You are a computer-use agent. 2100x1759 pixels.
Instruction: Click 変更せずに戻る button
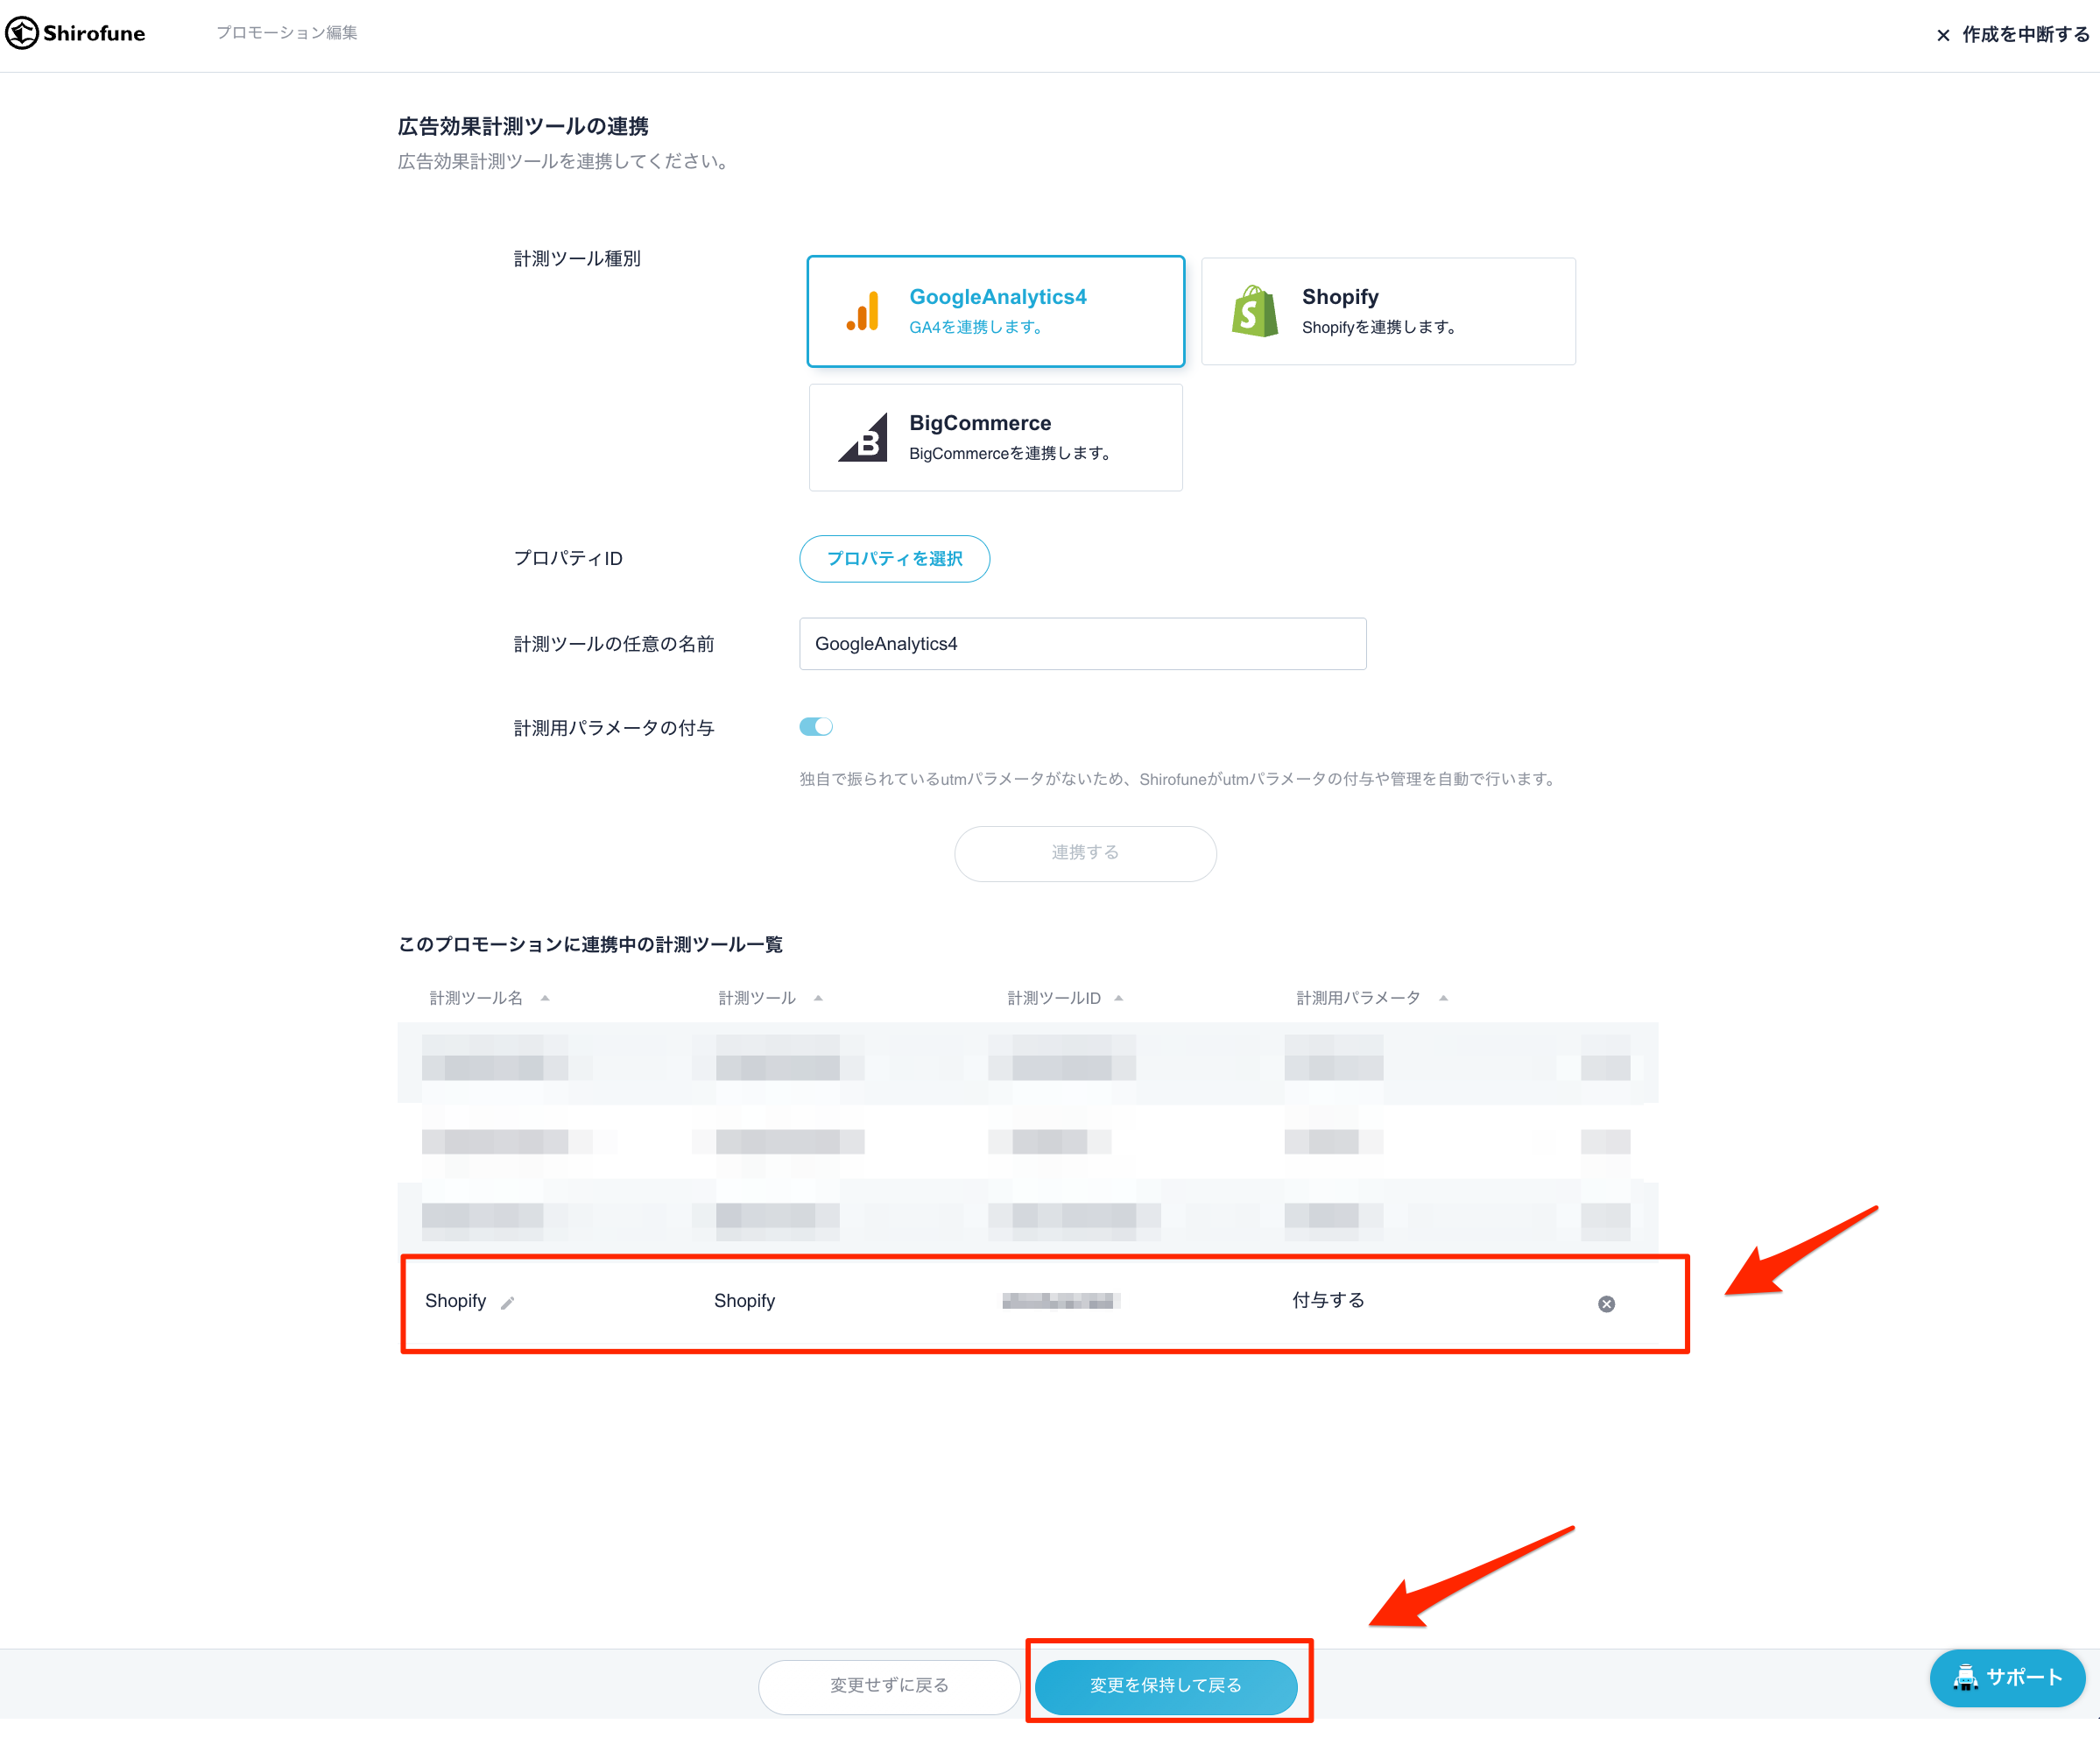point(889,1686)
